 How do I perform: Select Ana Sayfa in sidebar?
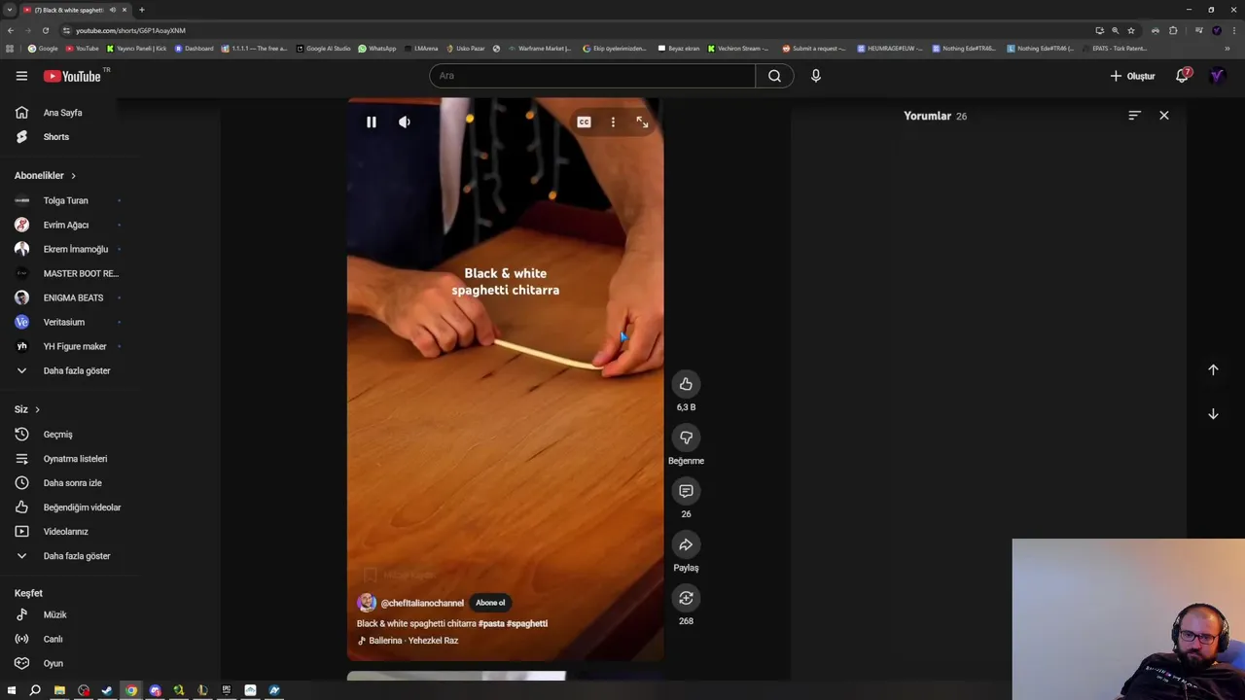[62, 113]
